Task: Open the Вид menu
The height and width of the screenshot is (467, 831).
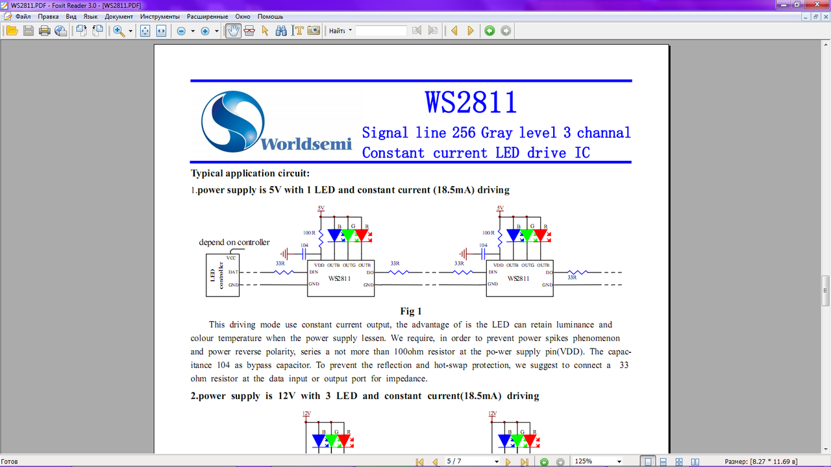Action: click(71, 16)
